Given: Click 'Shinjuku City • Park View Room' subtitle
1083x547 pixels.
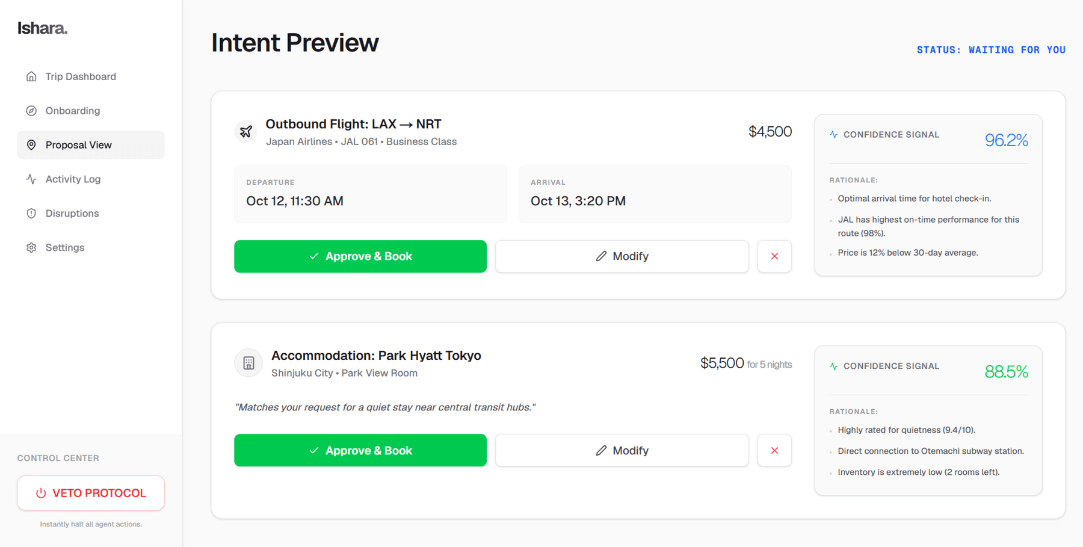Looking at the screenshot, I should pos(344,373).
